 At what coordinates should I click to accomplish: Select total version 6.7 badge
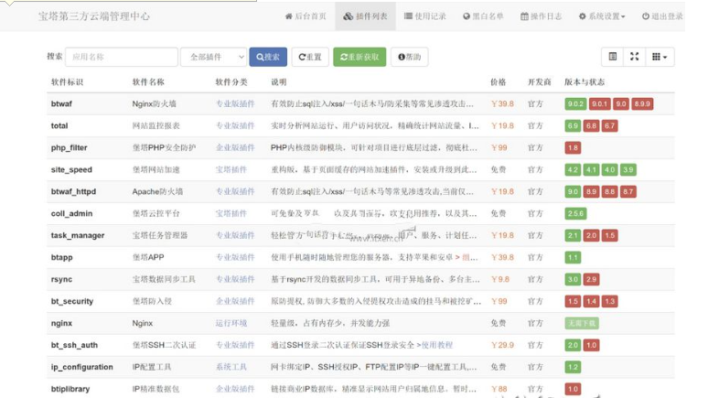click(609, 125)
